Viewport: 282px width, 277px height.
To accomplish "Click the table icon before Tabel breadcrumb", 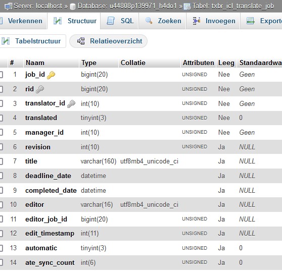I will (x=187, y=7).
